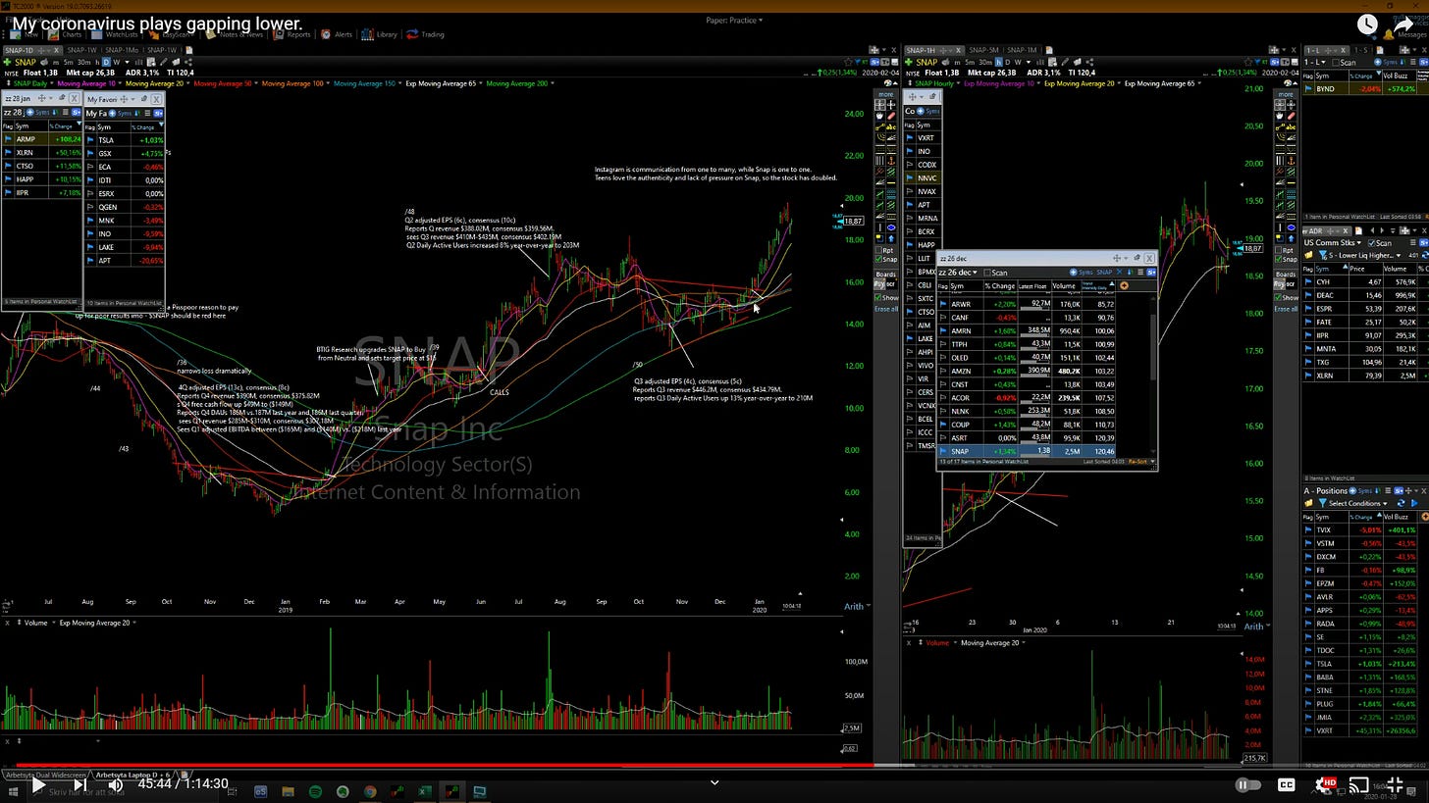
Task: Open Excel from Windows taskbar
Action: (x=424, y=791)
